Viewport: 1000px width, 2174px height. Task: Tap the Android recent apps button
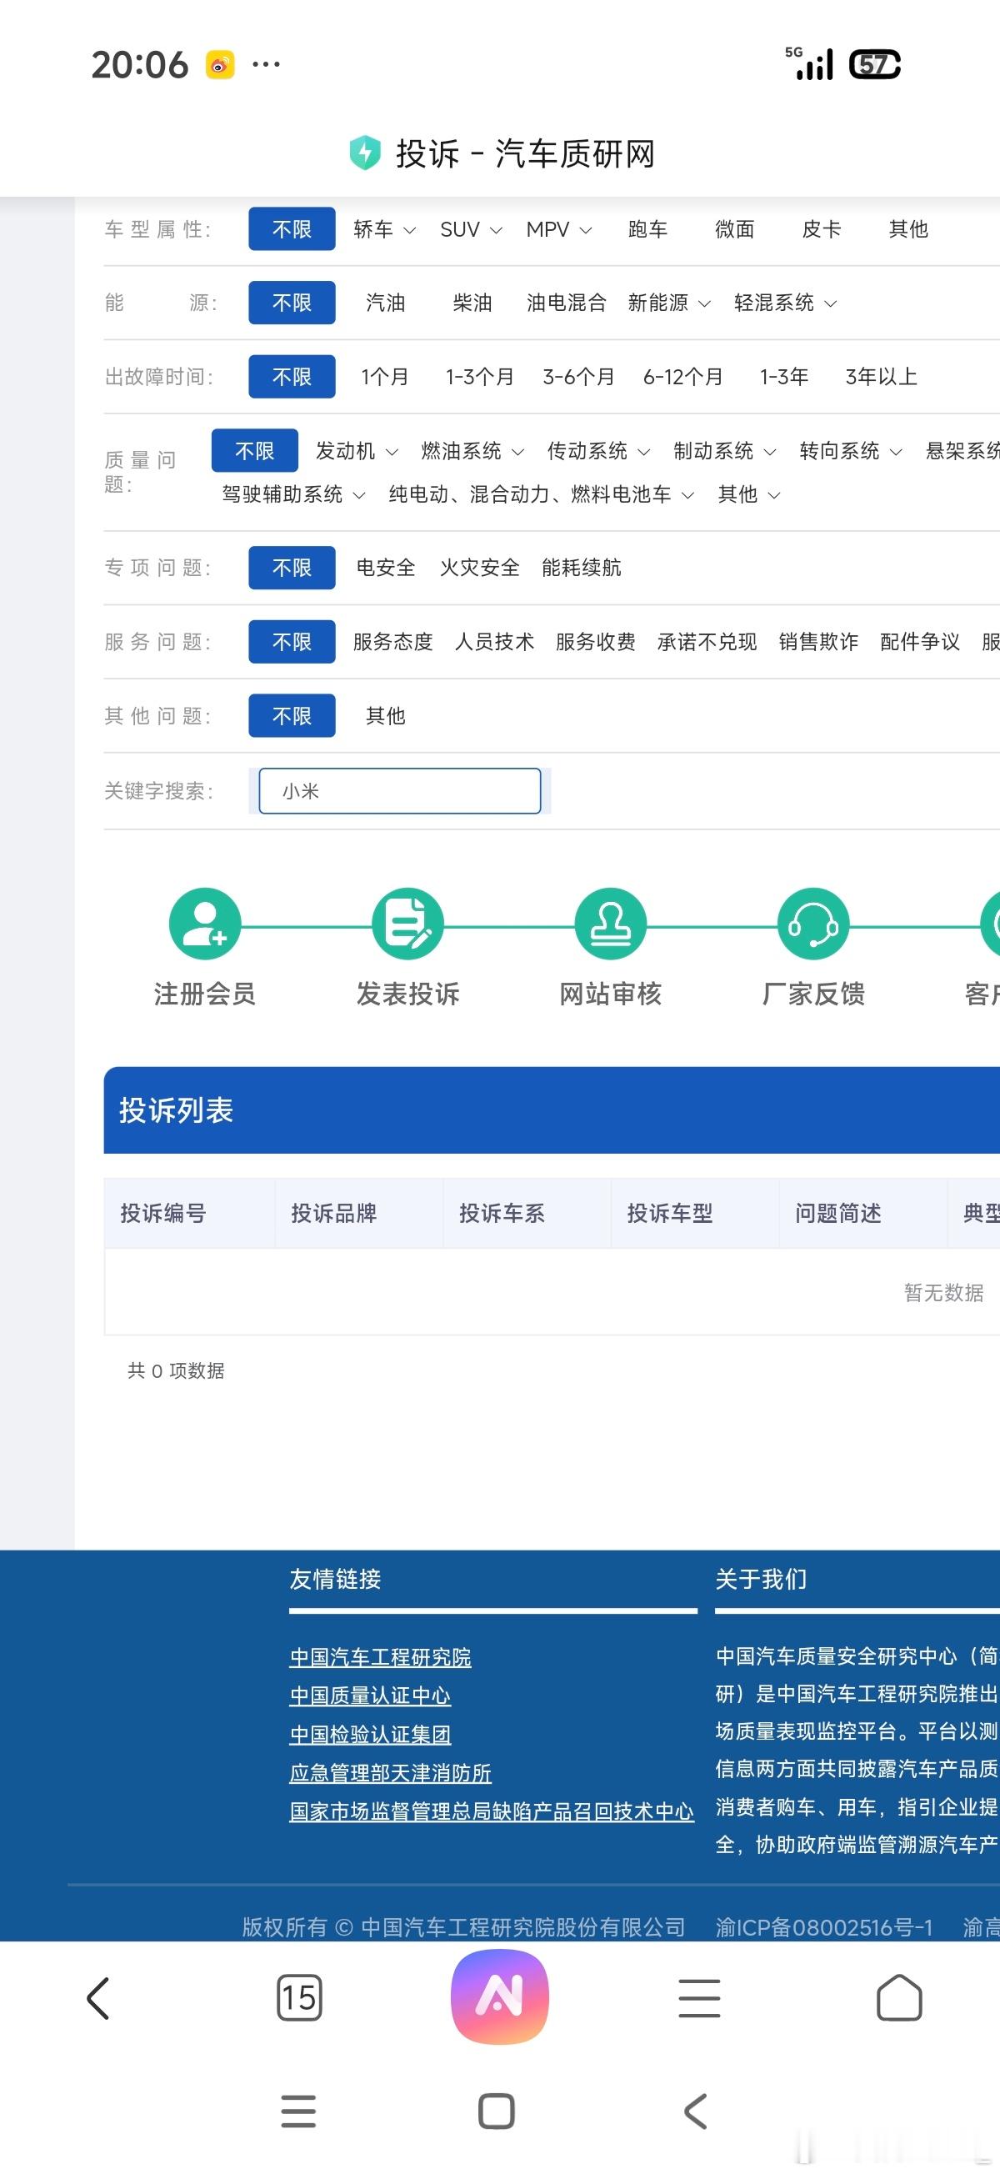click(x=298, y=2111)
